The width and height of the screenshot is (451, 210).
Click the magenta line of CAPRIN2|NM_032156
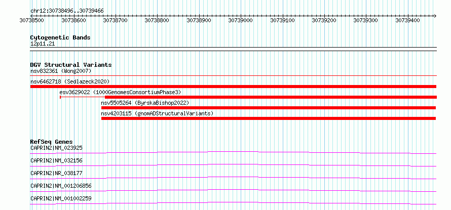pyautogui.click(x=233, y=165)
